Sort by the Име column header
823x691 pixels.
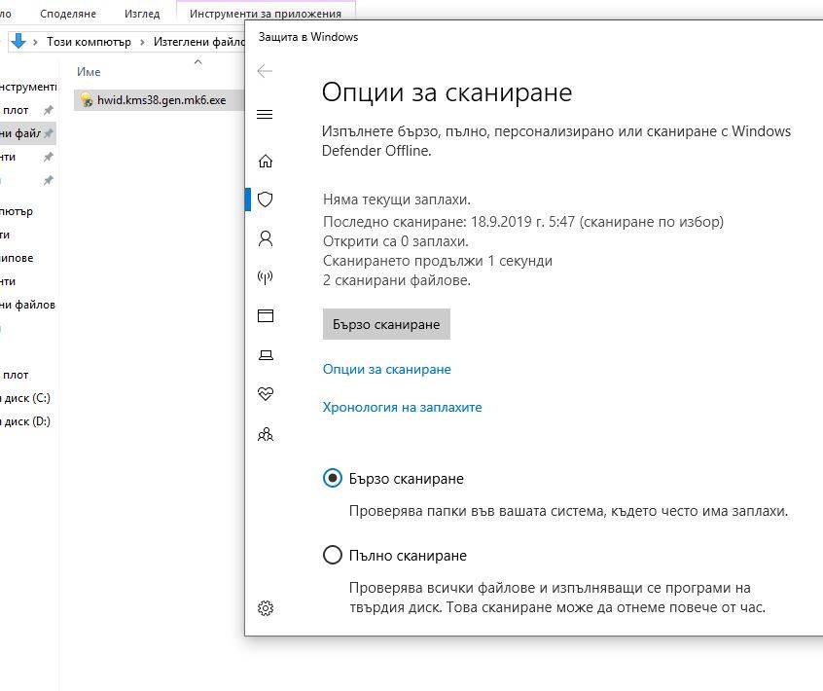coord(89,72)
